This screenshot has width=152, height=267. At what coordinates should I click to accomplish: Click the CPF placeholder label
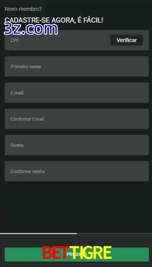pos(15,41)
